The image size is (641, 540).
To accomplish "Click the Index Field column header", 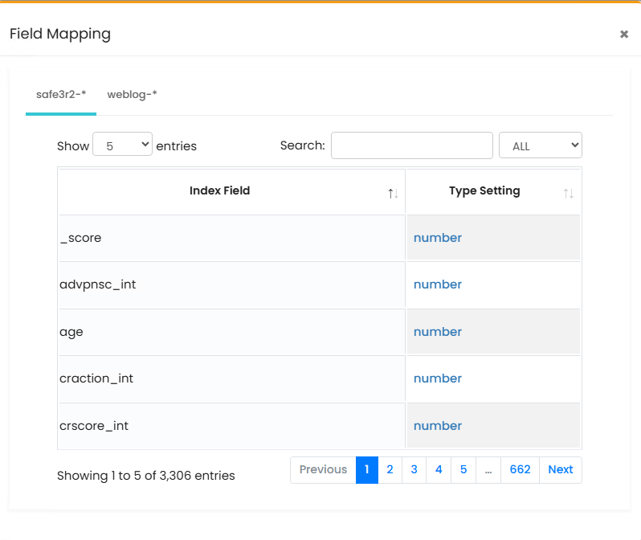I will coord(232,191).
